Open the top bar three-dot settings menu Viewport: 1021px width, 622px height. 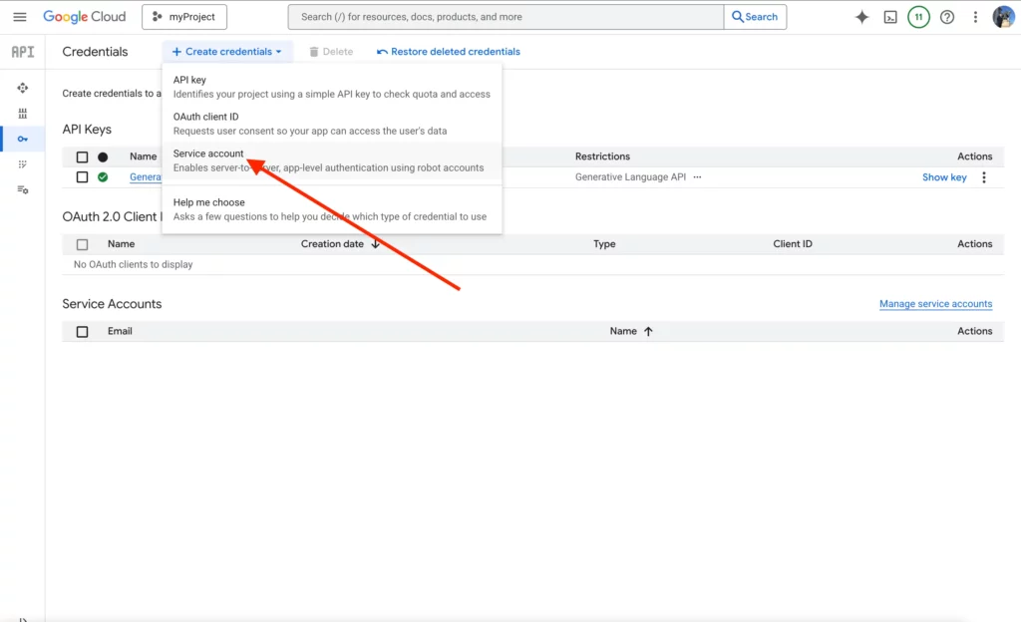(975, 17)
